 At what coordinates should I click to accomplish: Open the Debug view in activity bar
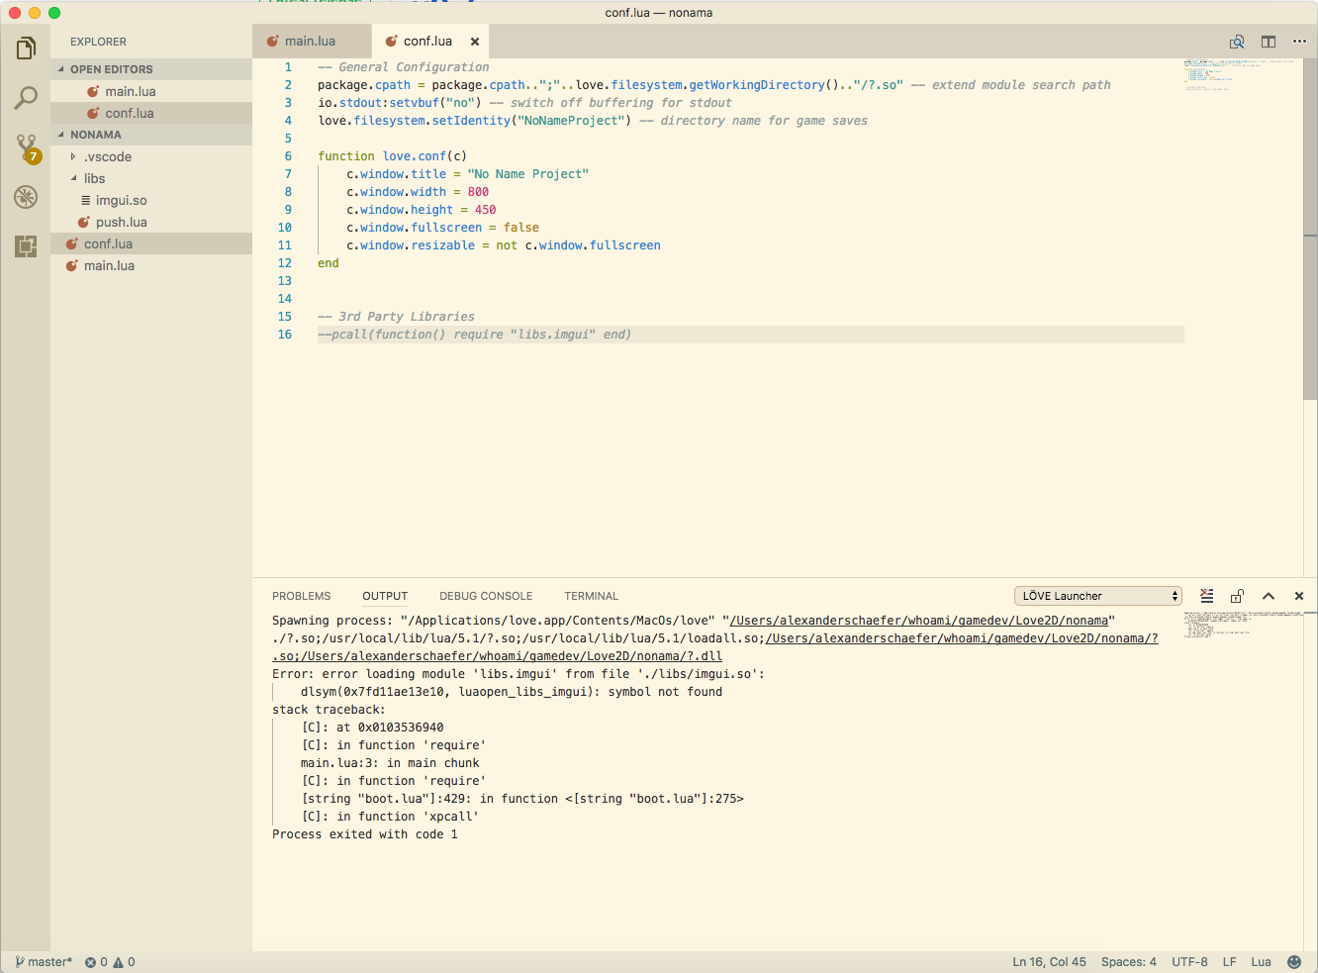click(x=26, y=196)
